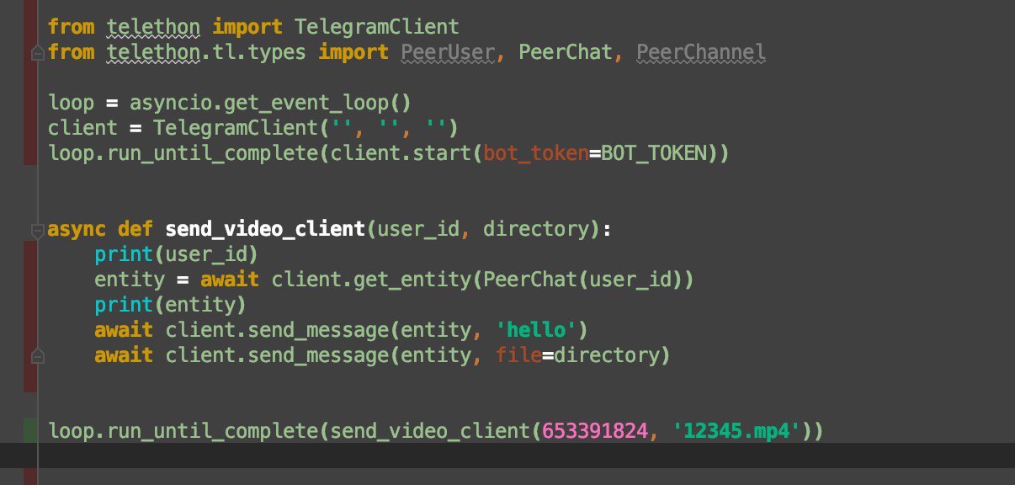Screen dimensions: 1015x485
Task: Collapse the send_video_client function fold marker
Action: [x=36, y=230]
